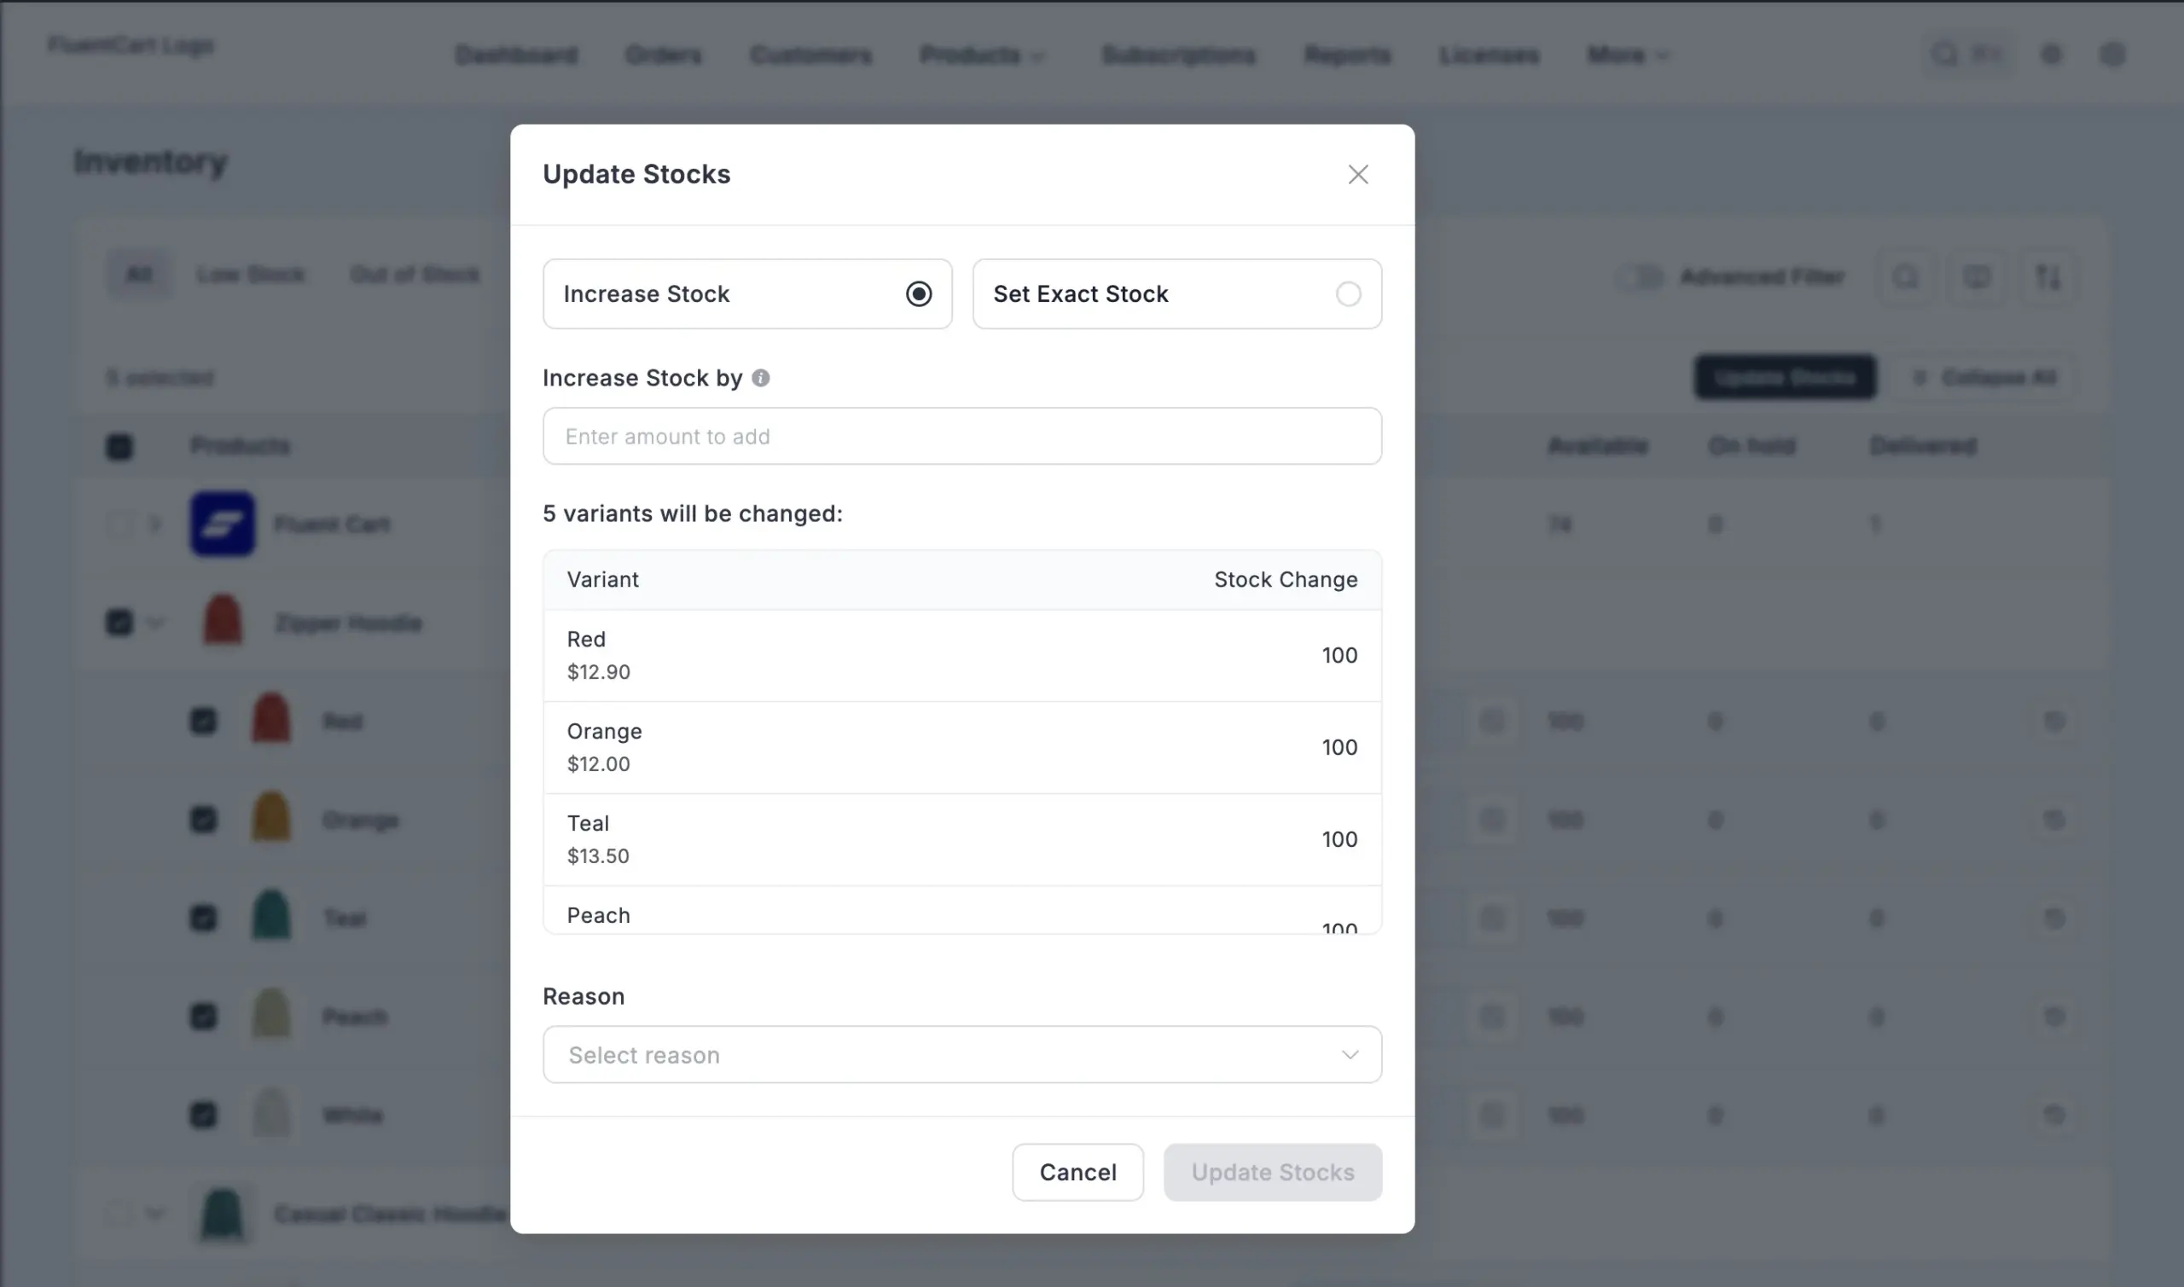Image resolution: width=2184 pixels, height=1287 pixels.
Task: Click the FluentCart logo
Action: pyautogui.click(x=131, y=47)
